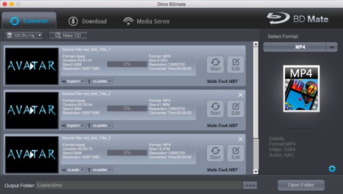Click the speaker icon in red_bird_Title_2 row
343x194 pixels.
[x=63, y=125]
